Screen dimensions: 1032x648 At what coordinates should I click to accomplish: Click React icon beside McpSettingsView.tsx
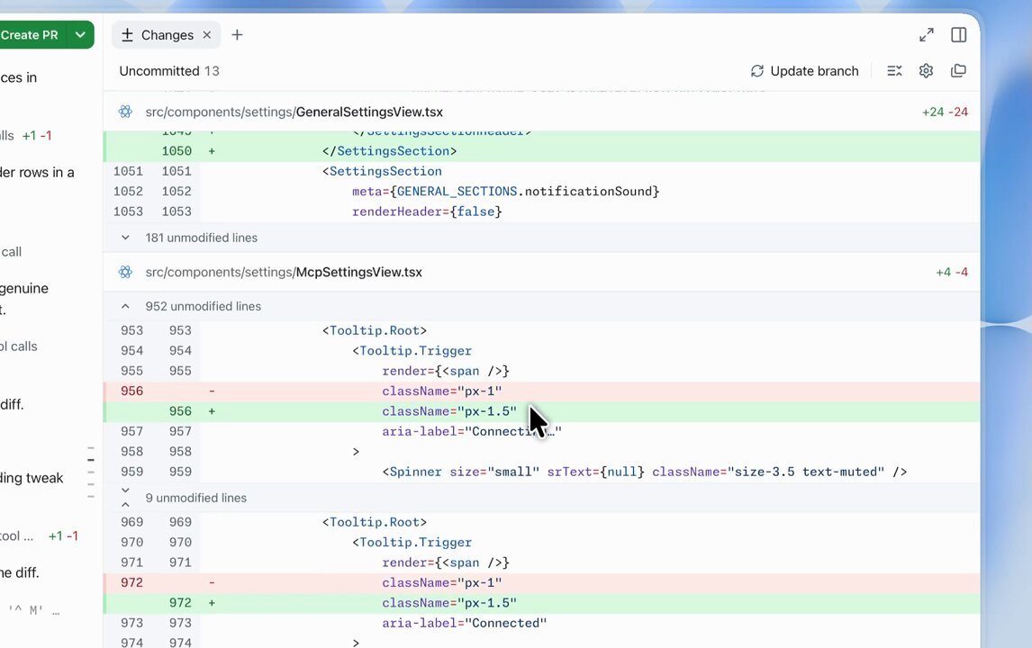coord(125,273)
